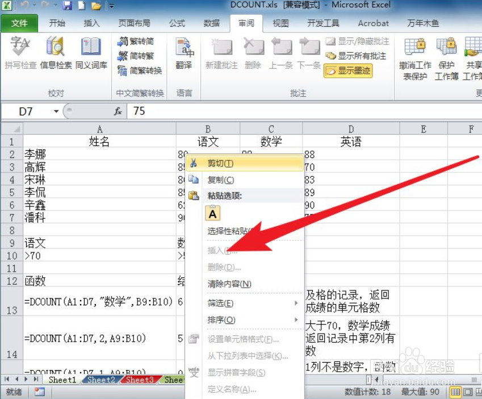Toggle Show All Comments (显示所有批注)
This screenshot has height=399, width=482.
pos(355,56)
